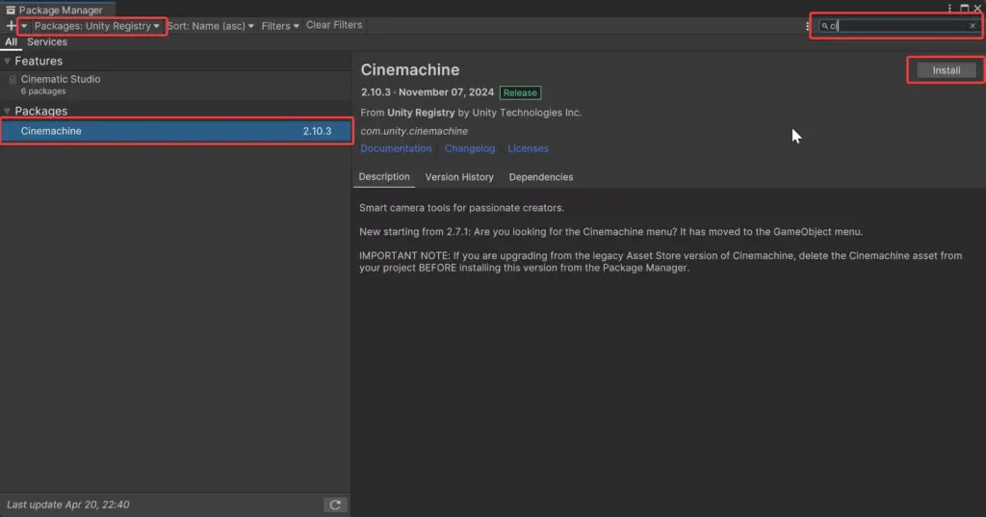
Task: Close the Package Manager window
Action: click(x=978, y=8)
